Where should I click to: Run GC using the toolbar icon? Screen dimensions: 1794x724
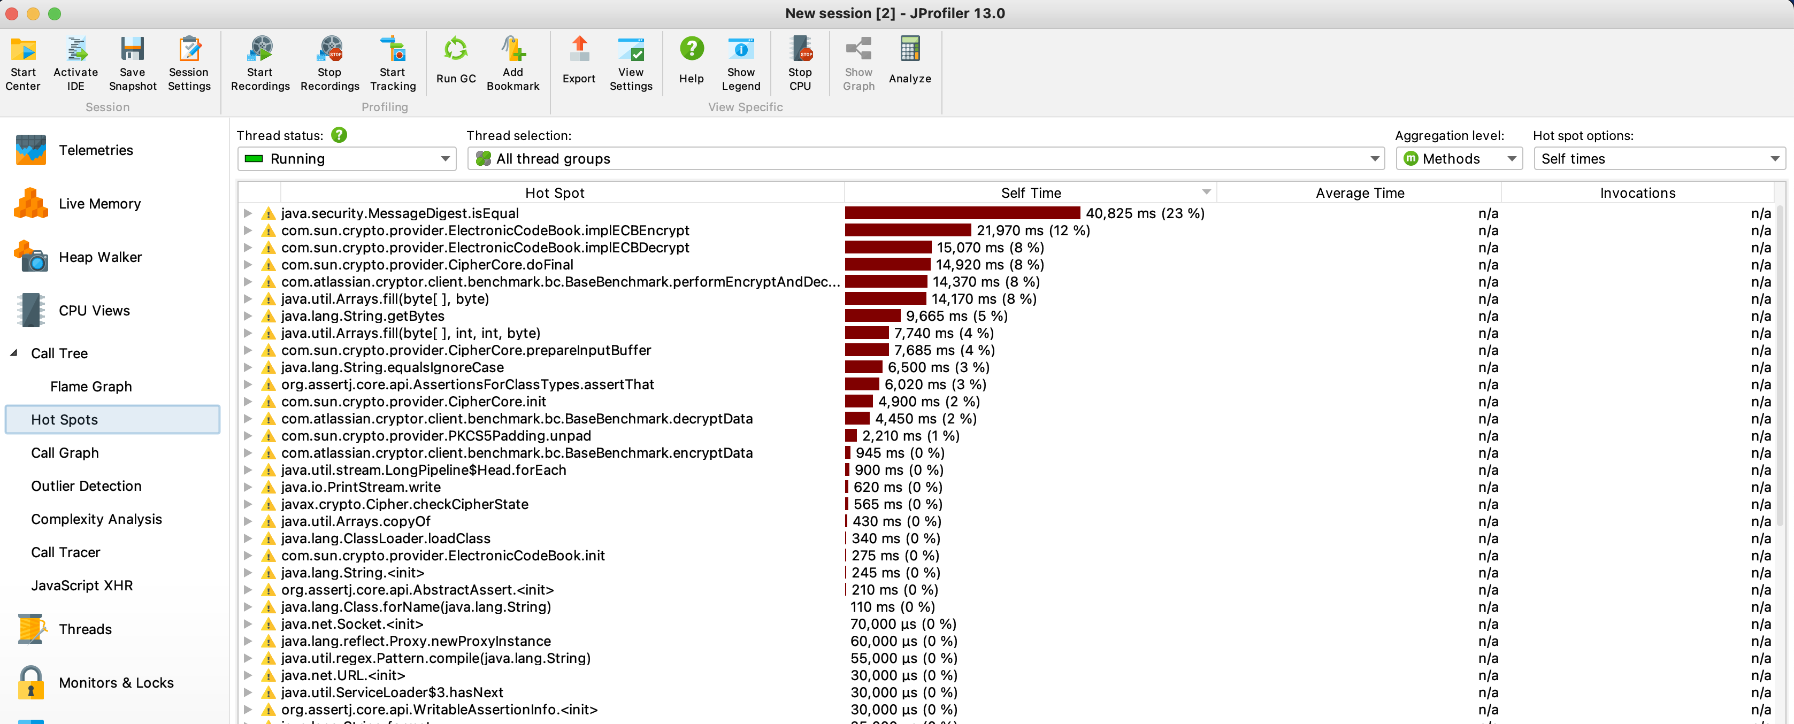456,63
